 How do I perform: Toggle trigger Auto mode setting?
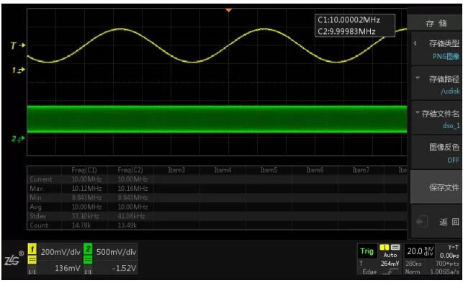click(390, 255)
